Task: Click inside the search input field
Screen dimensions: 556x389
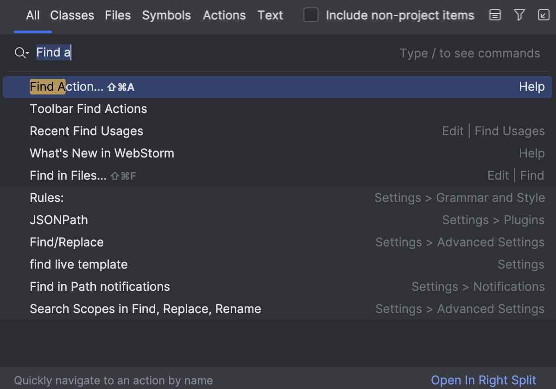Action: pyautogui.click(x=139, y=52)
